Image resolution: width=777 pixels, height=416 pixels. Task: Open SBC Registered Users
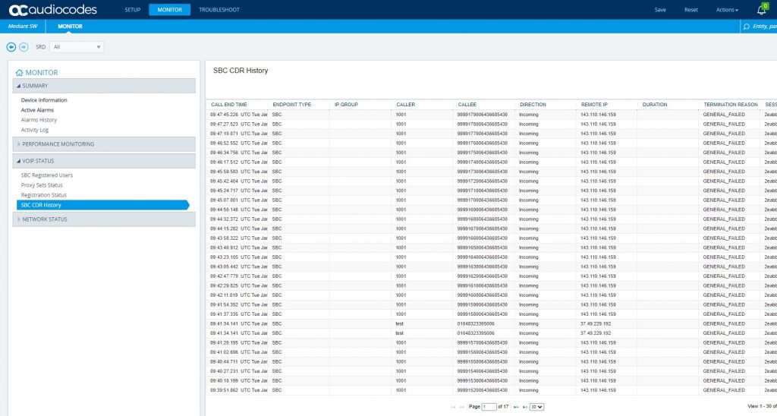[46, 175]
